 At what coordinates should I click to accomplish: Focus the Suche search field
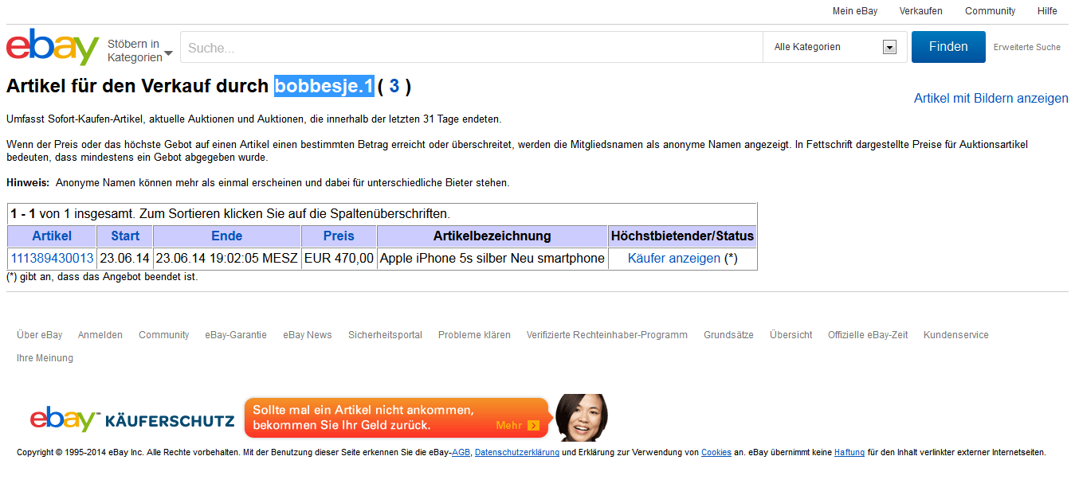pos(471,48)
